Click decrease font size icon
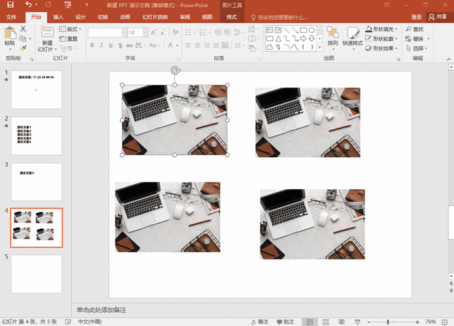Viewport: 454px width, 326px height. [163, 33]
